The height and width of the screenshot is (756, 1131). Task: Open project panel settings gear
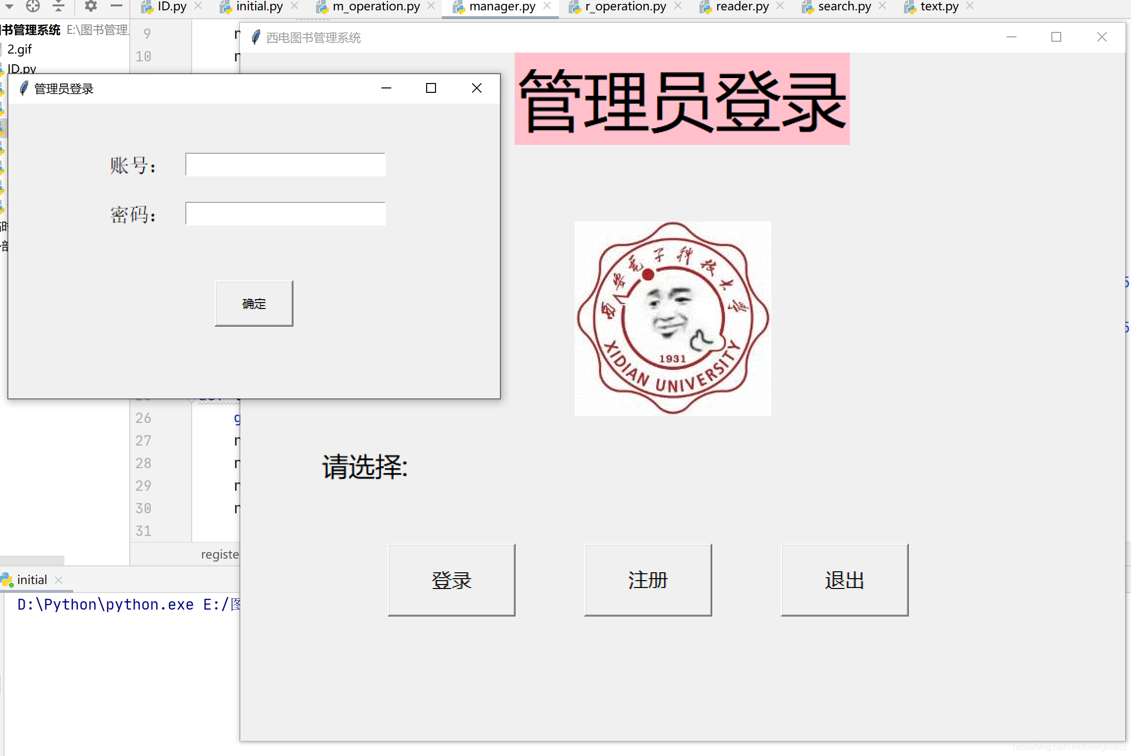[91, 6]
